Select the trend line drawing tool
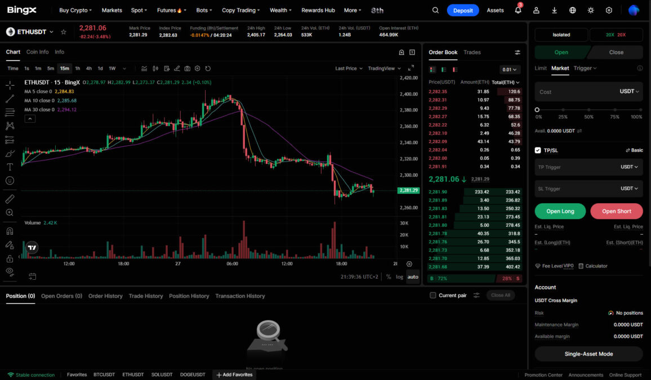 pos(10,99)
